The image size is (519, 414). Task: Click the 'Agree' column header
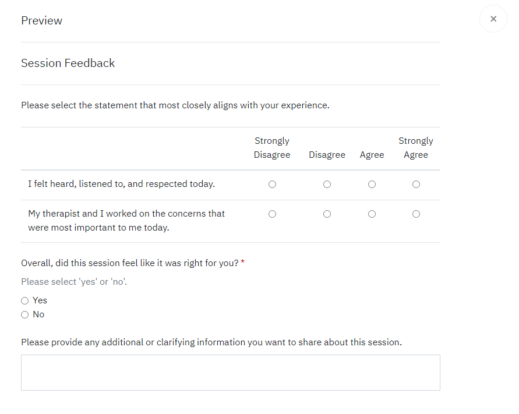click(372, 155)
